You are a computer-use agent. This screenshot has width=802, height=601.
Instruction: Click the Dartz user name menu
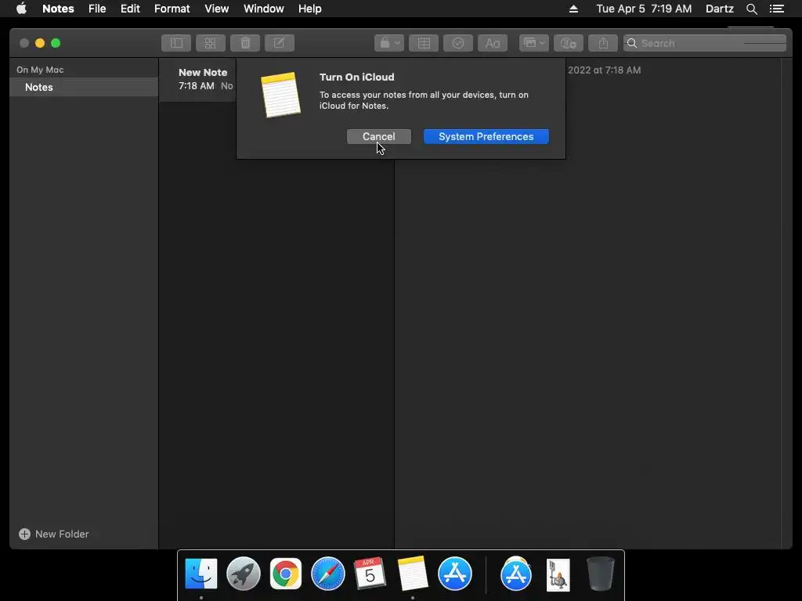(719, 9)
